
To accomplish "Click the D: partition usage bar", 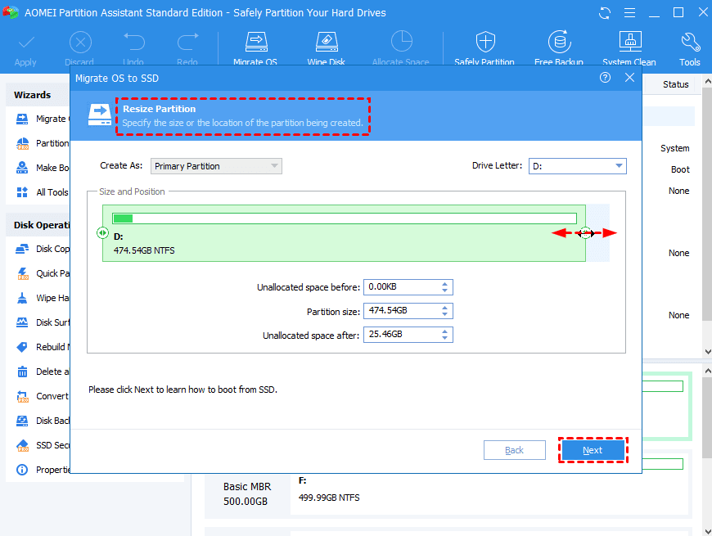I will (345, 218).
